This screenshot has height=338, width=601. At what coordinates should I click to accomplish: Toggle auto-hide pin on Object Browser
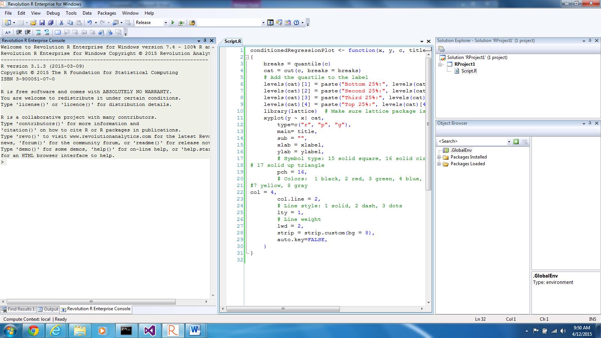click(x=590, y=123)
